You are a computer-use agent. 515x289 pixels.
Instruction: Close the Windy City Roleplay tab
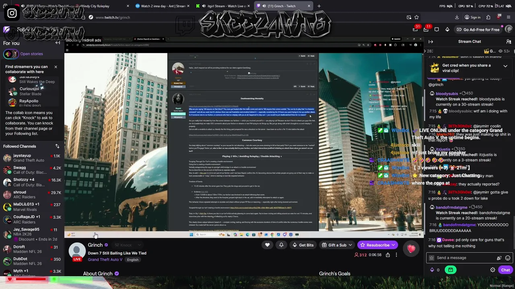128,6
